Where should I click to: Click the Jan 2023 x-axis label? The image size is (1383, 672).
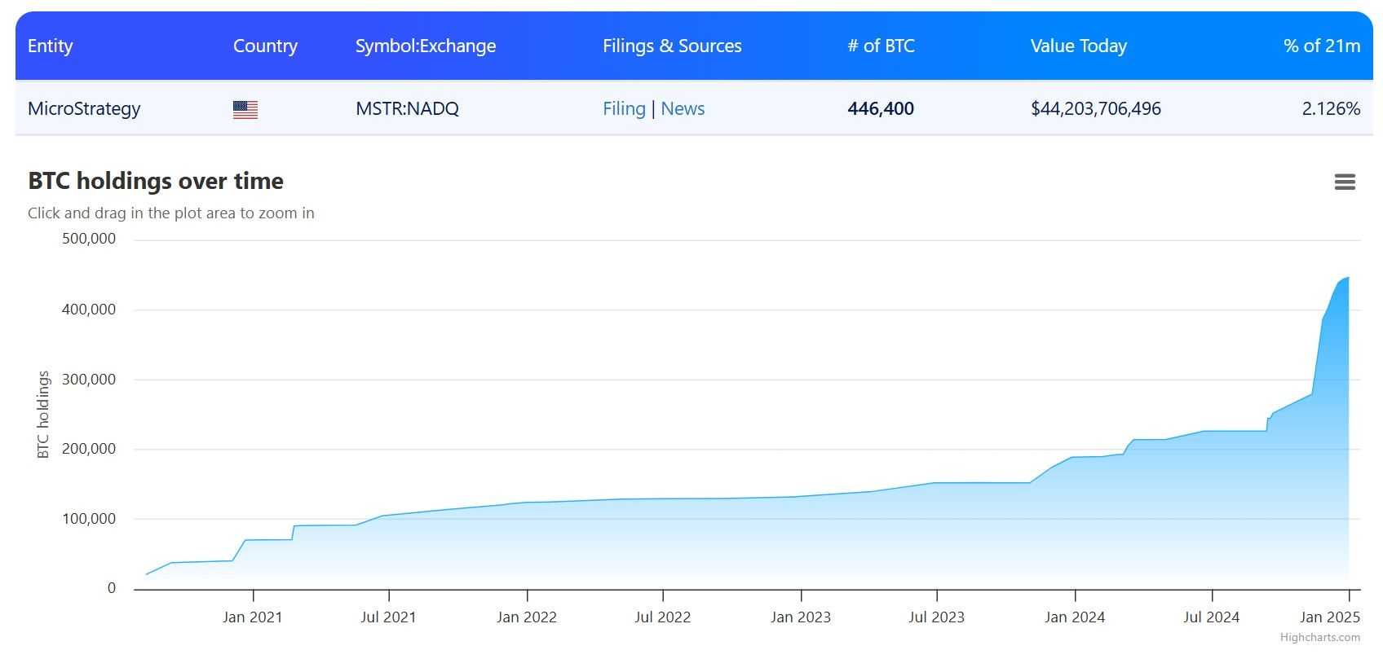pyautogui.click(x=801, y=617)
